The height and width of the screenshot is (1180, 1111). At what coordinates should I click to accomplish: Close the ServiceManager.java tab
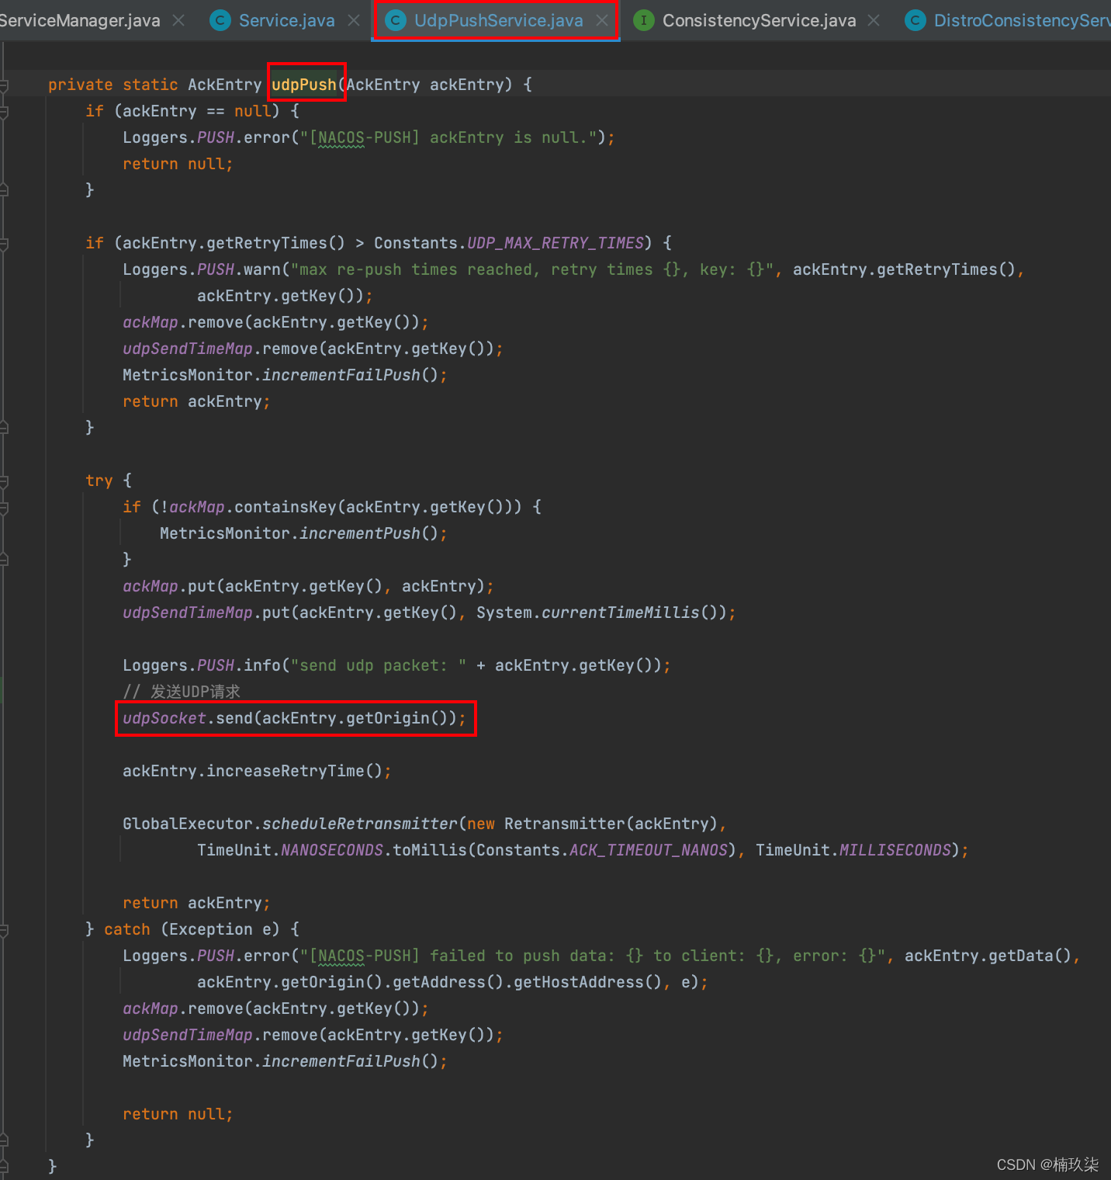point(178,20)
